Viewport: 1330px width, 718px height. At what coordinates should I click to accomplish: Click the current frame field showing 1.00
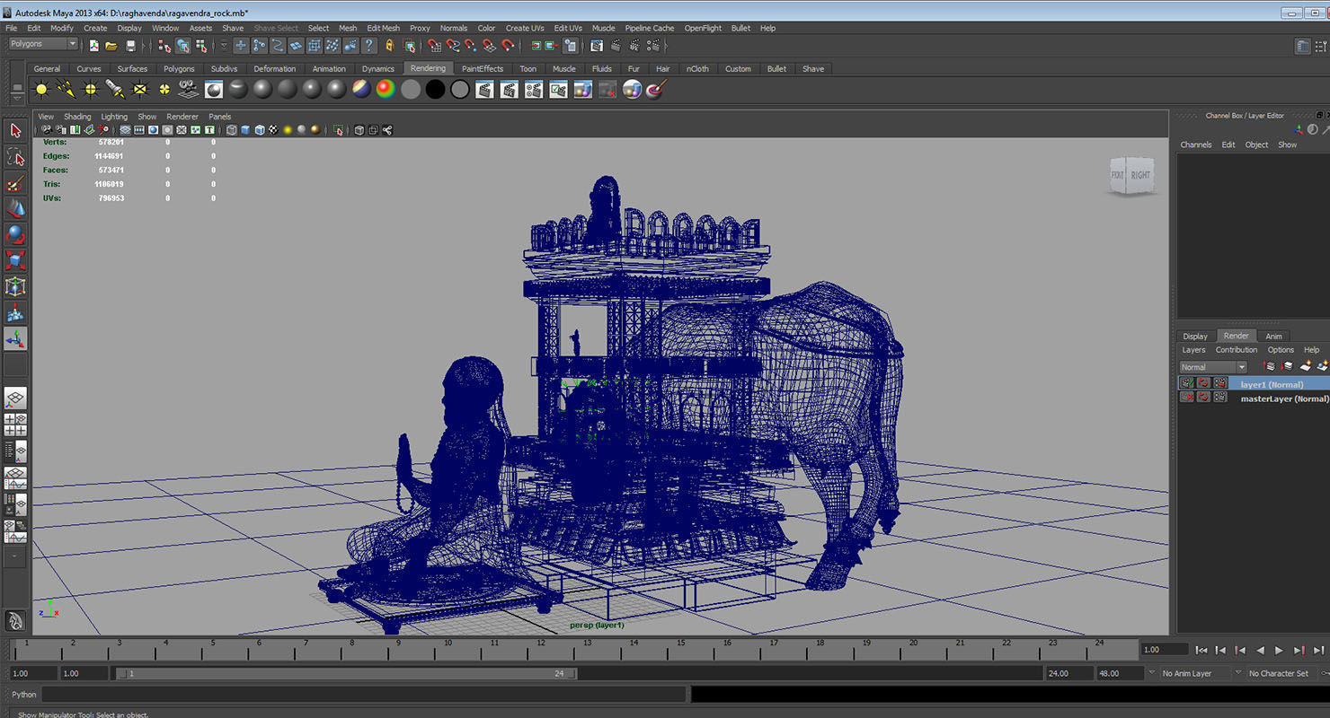[1164, 649]
